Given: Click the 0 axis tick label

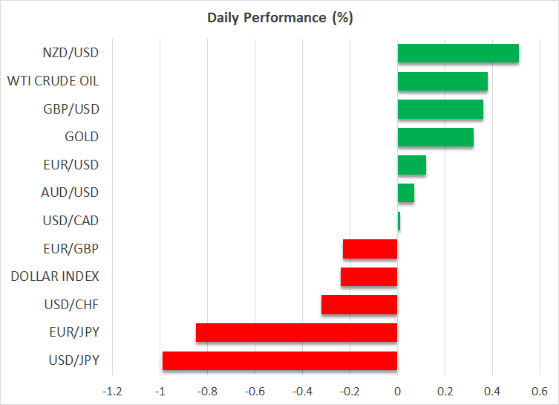Looking at the screenshot, I should coord(397,391).
